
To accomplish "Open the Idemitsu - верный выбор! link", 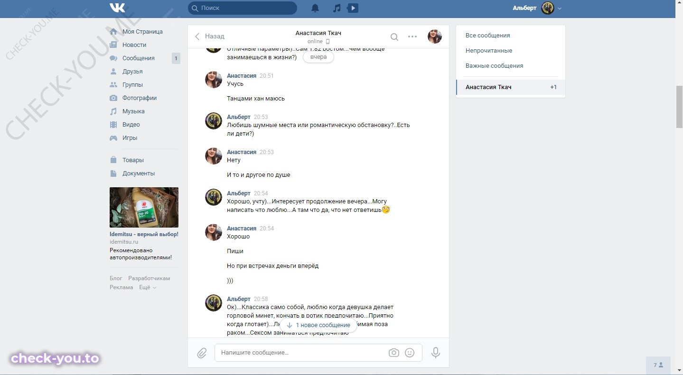I will 144,234.
